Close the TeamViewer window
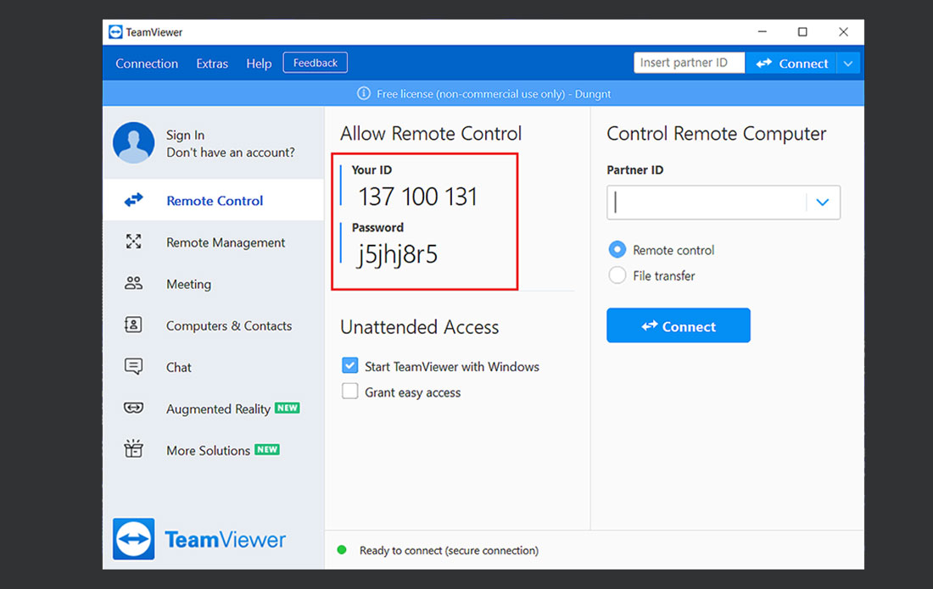Screen dimensions: 933x589 pyautogui.click(x=843, y=31)
